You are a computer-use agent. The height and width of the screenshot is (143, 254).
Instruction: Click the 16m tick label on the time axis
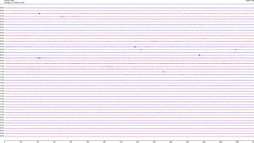(x=138, y=142)
